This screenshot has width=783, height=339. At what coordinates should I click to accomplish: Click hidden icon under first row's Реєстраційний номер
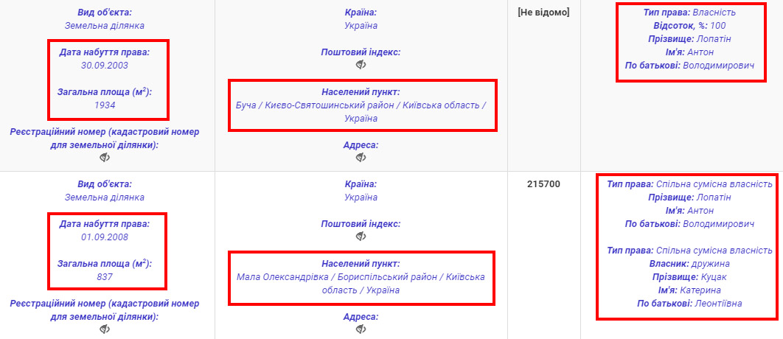pos(105,158)
